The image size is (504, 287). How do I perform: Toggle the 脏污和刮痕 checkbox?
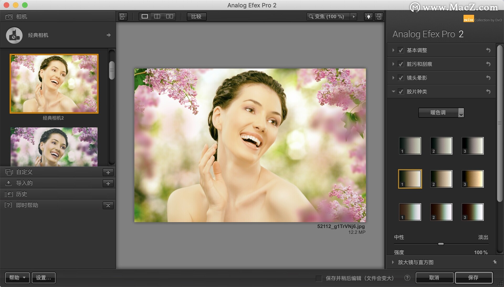click(x=401, y=64)
